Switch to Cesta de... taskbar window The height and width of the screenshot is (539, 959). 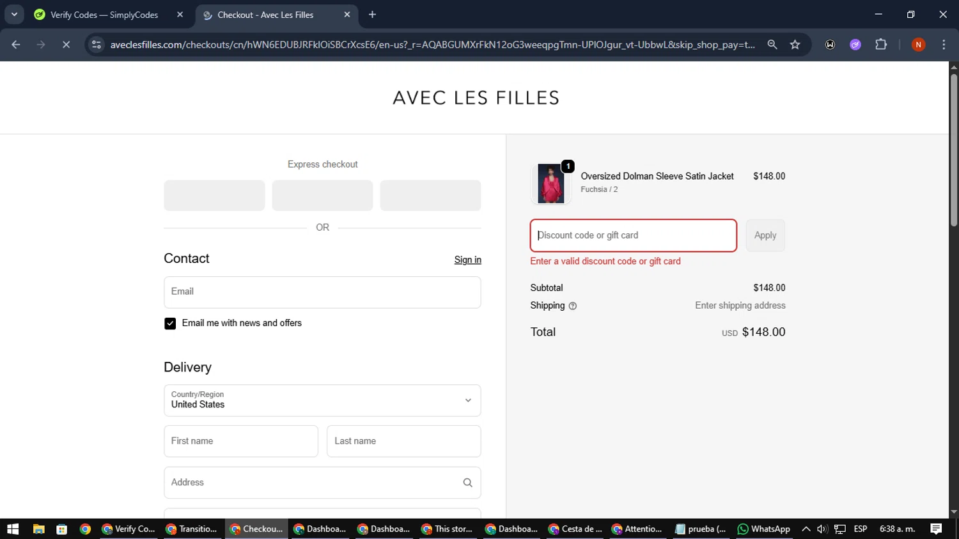tap(575, 529)
